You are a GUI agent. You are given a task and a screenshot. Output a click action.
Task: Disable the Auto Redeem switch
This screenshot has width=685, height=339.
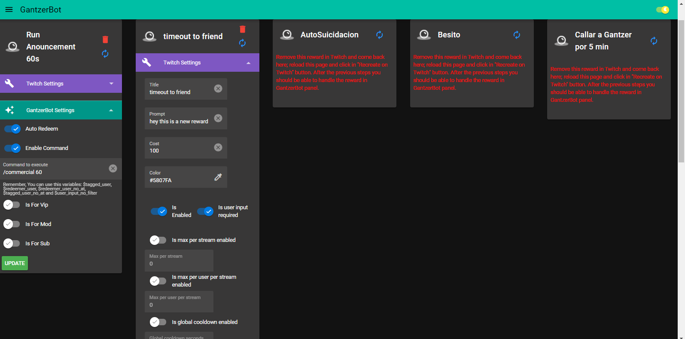12,129
